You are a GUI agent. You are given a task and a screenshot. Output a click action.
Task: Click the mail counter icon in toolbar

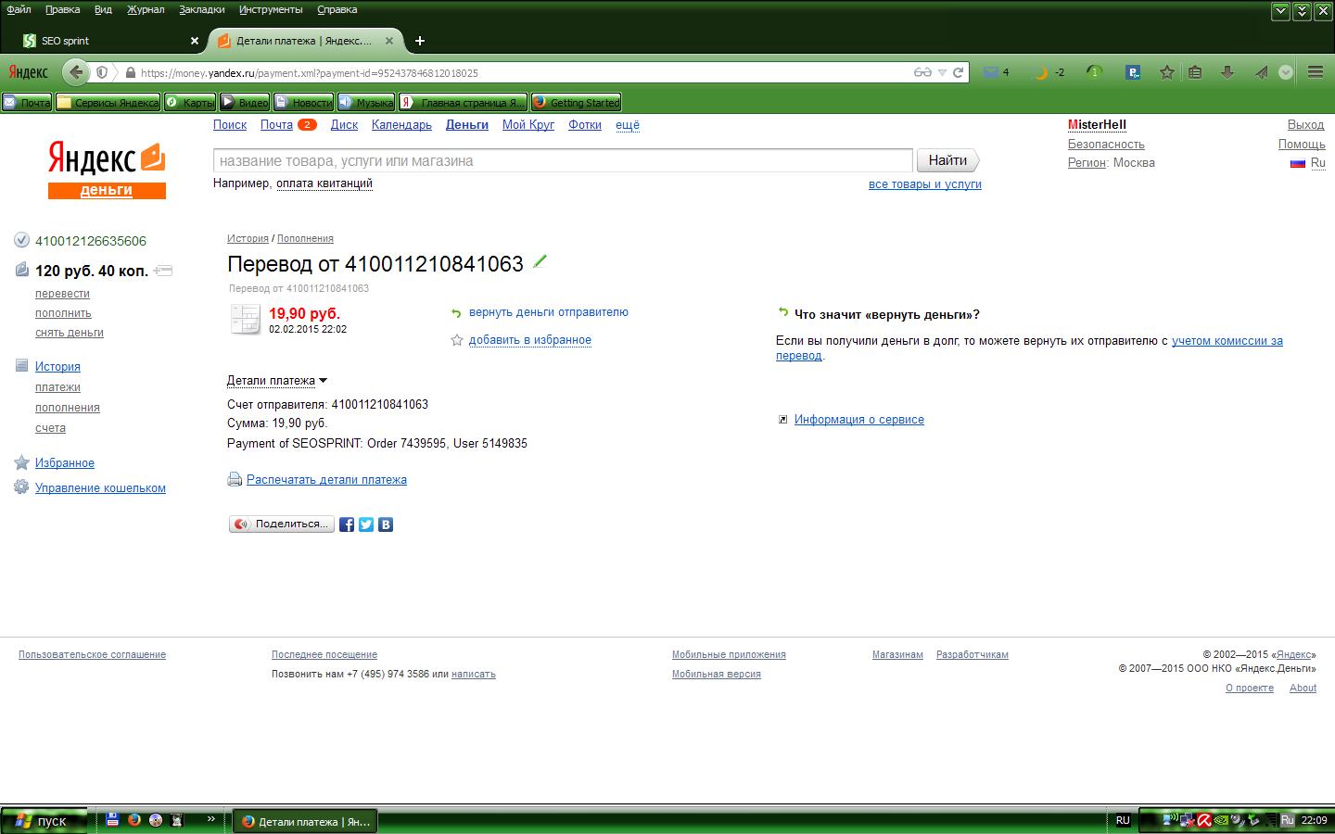click(x=997, y=72)
